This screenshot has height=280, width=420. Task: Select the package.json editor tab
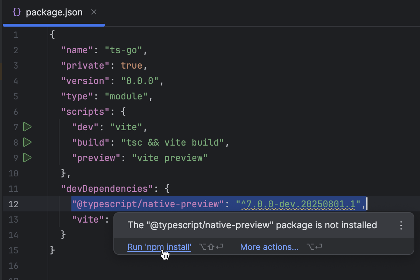[x=54, y=12]
